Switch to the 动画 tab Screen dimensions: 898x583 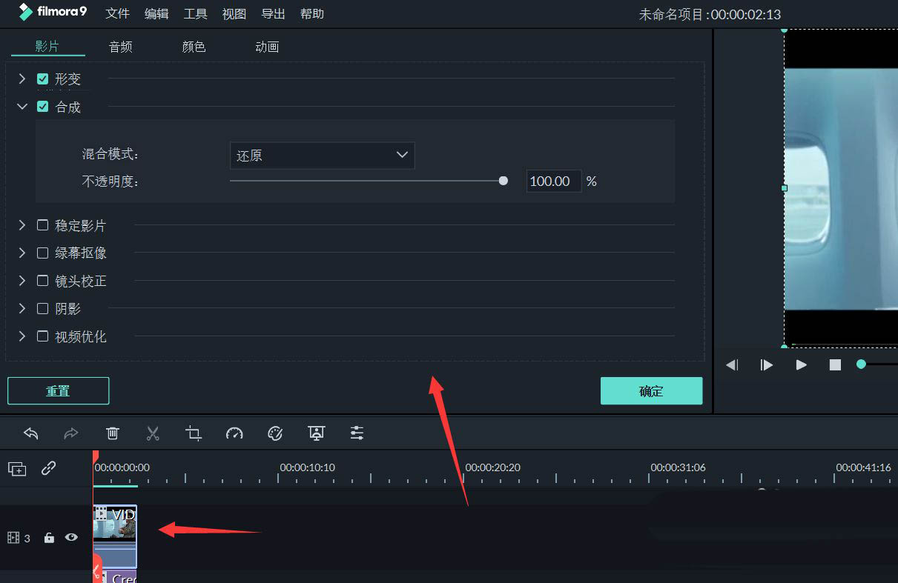point(267,47)
